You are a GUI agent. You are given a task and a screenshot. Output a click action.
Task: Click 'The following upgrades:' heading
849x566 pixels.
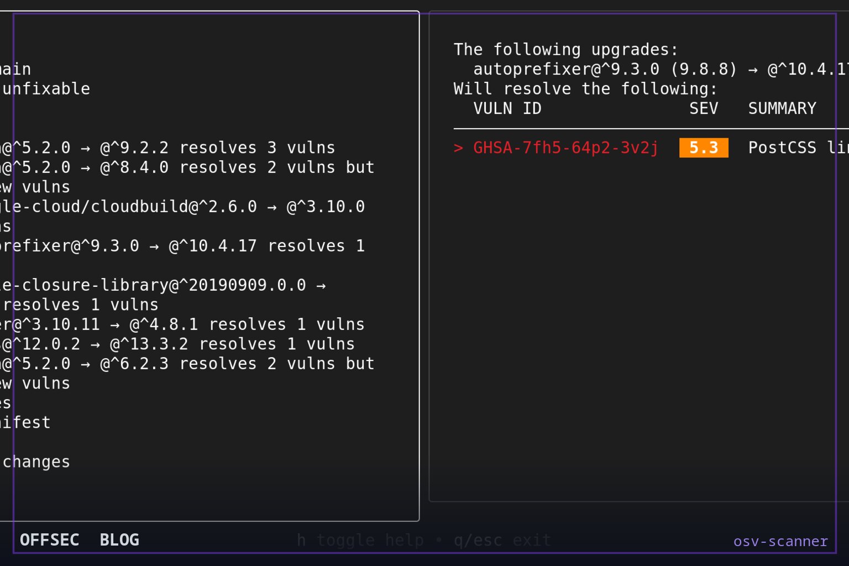click(x=566, y=50)
